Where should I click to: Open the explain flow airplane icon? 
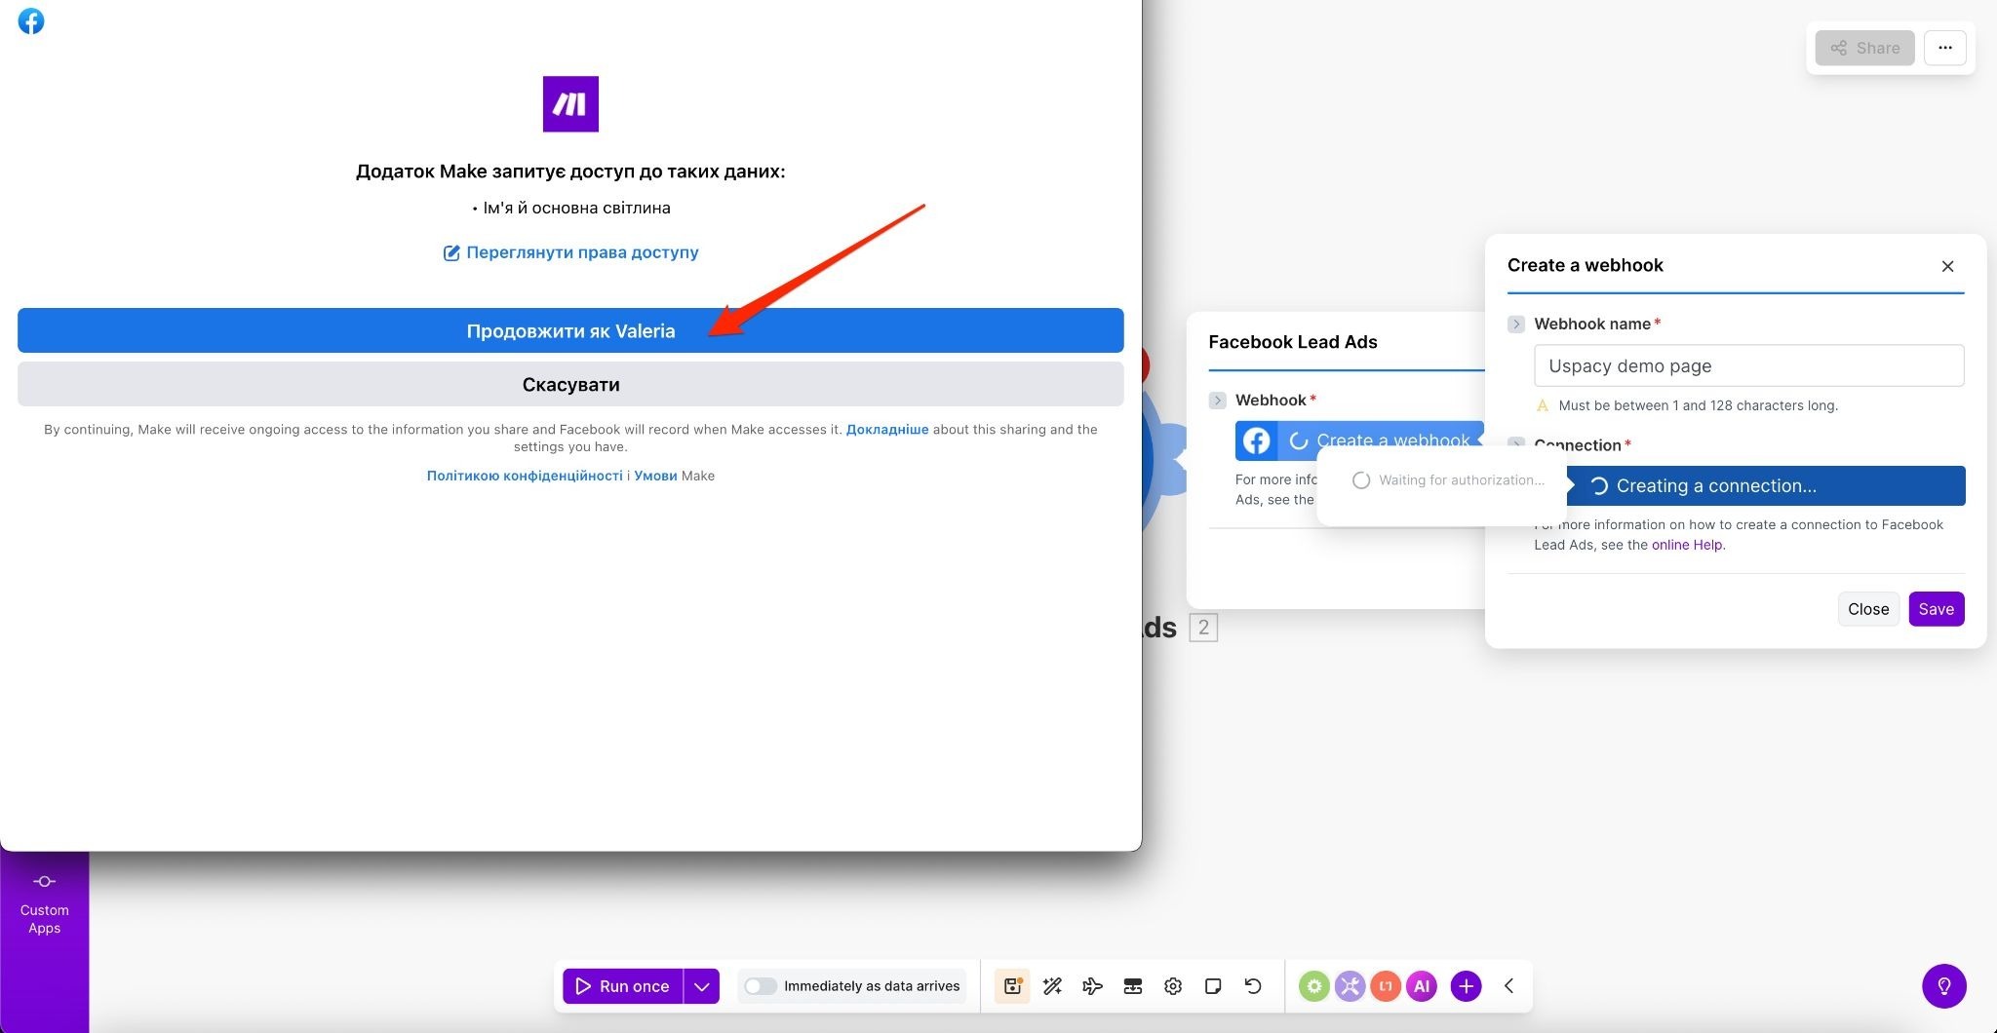click(1092, 986)
